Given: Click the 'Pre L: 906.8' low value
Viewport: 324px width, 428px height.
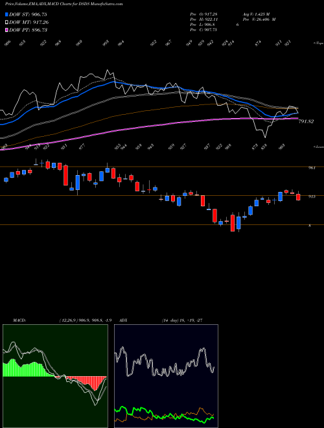Looking at the screenshot, I should [x=202, y=25].
